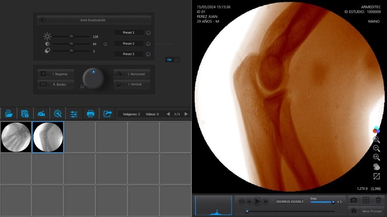Image resolution: width=387 pixels, height=217 pixels.
Task: Click the brightness slider handle
Action: pyautogui.click(x=71, y=37)
